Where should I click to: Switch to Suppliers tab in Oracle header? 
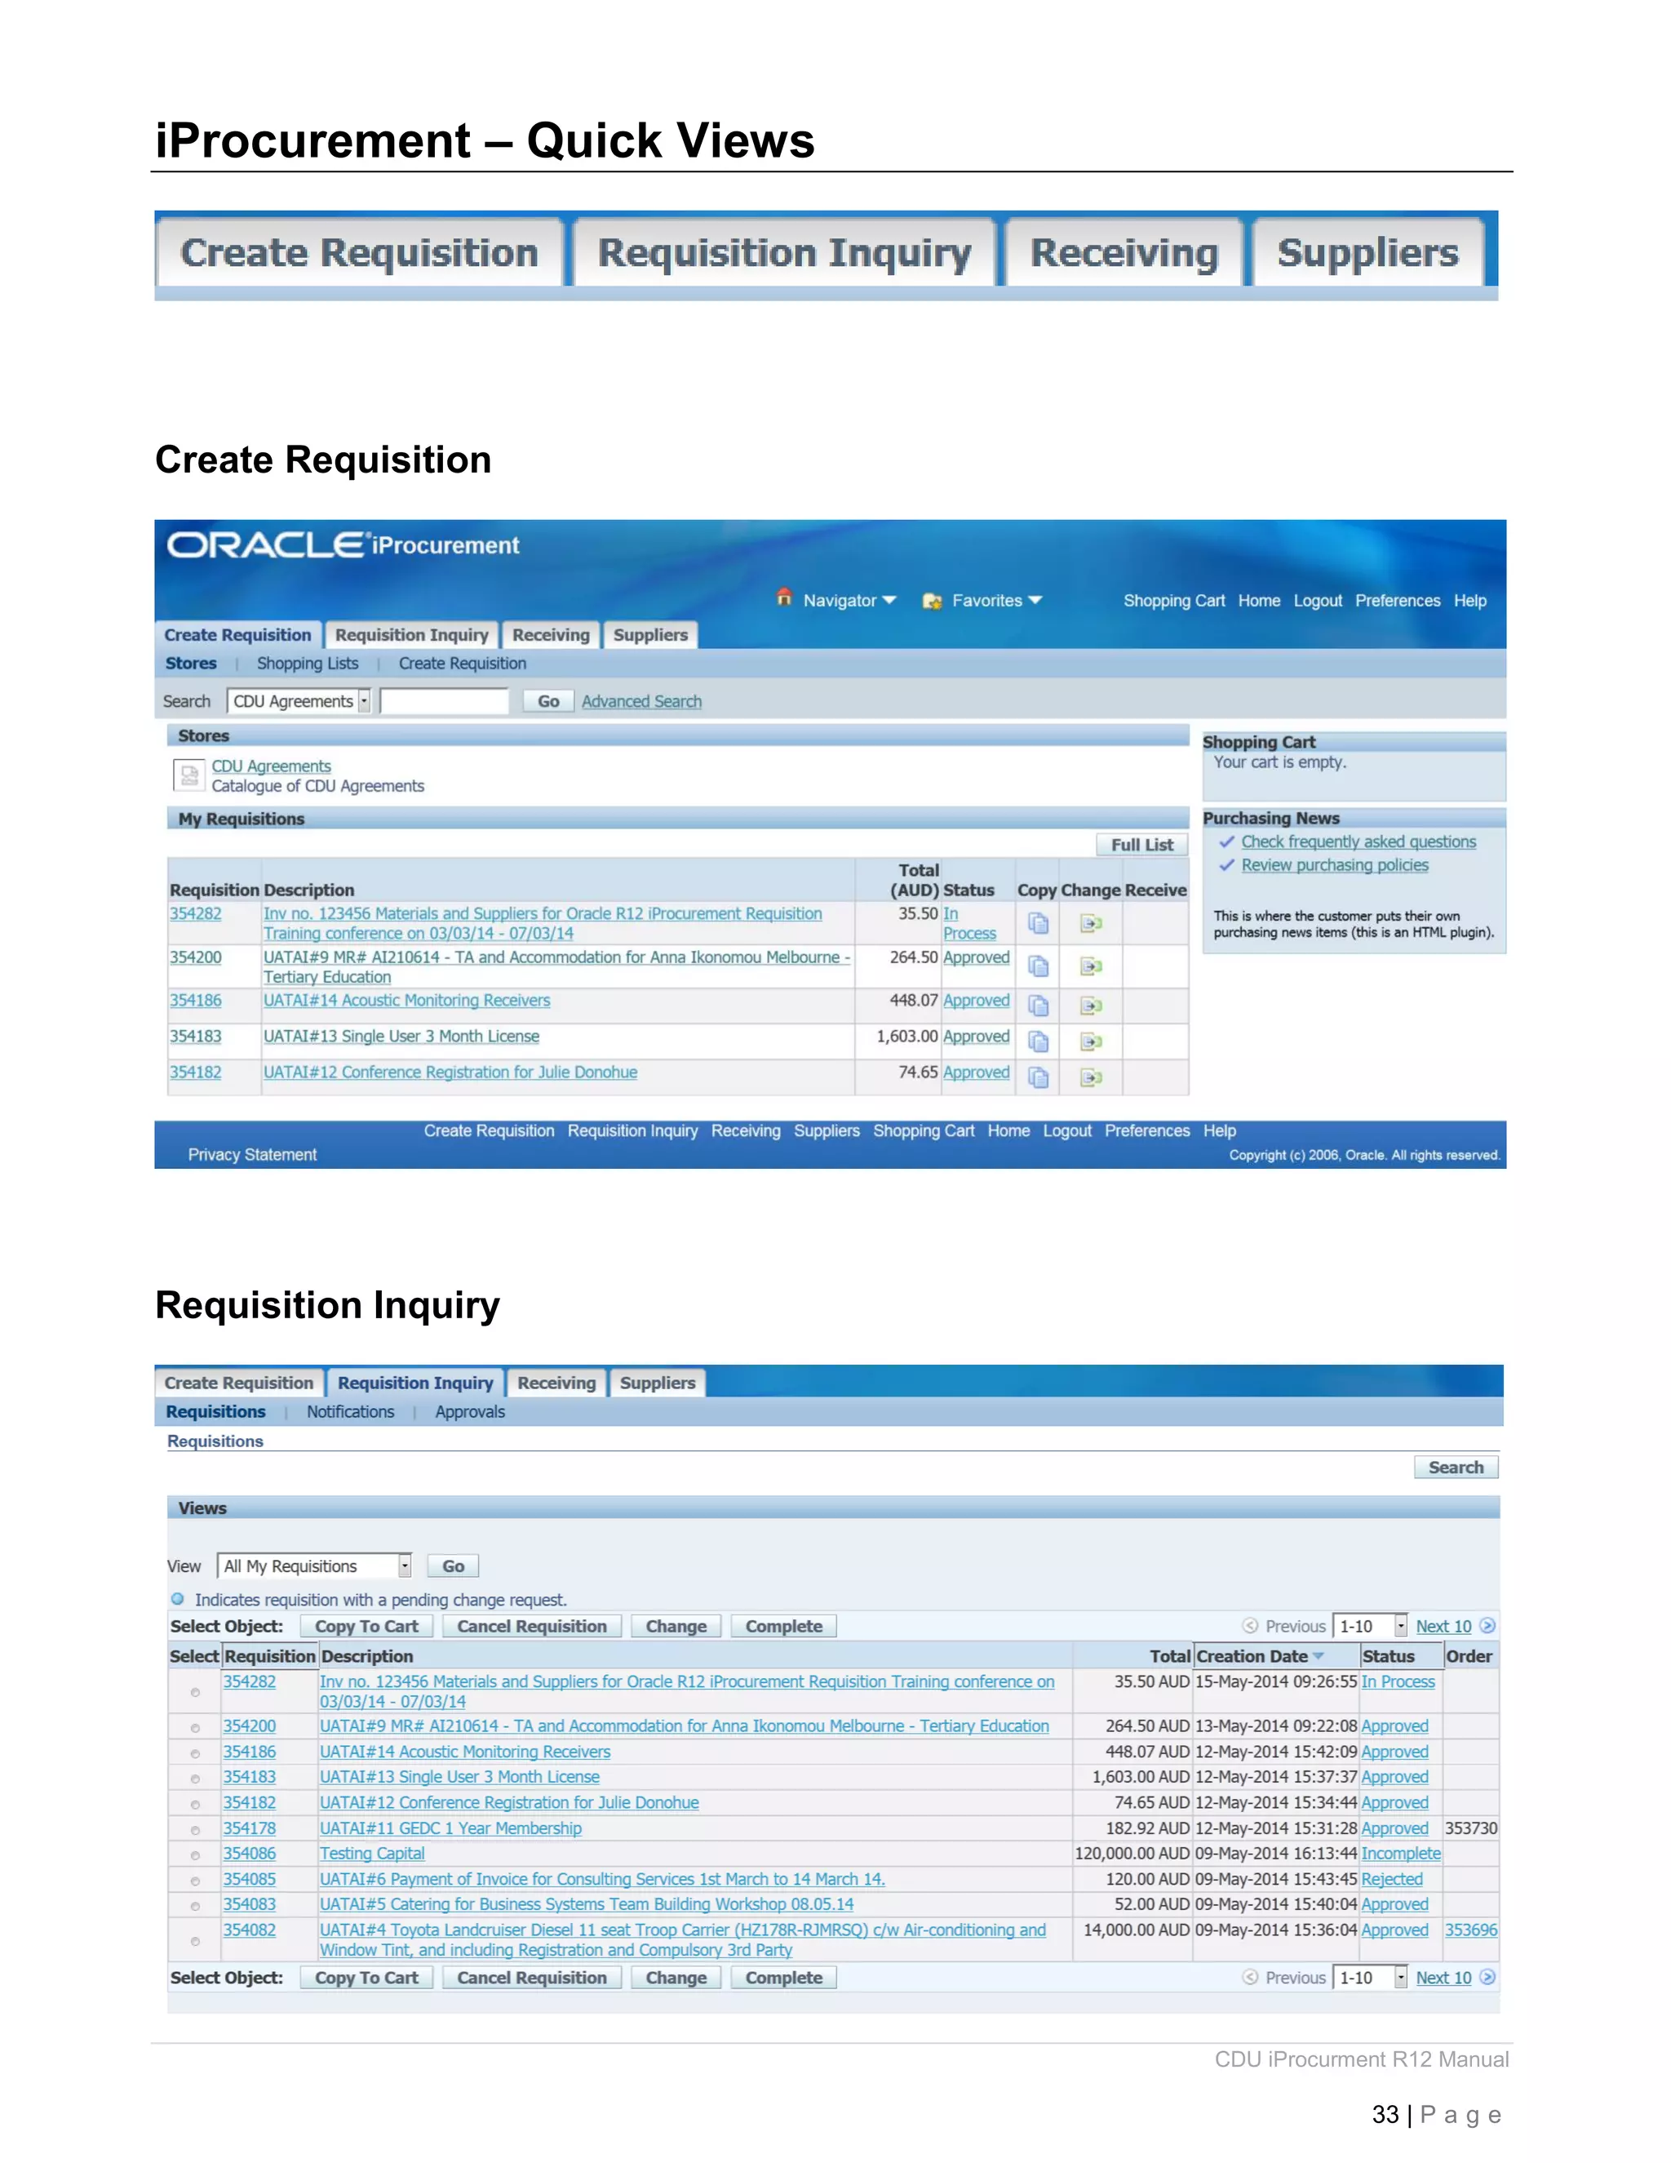click(650, 635)
